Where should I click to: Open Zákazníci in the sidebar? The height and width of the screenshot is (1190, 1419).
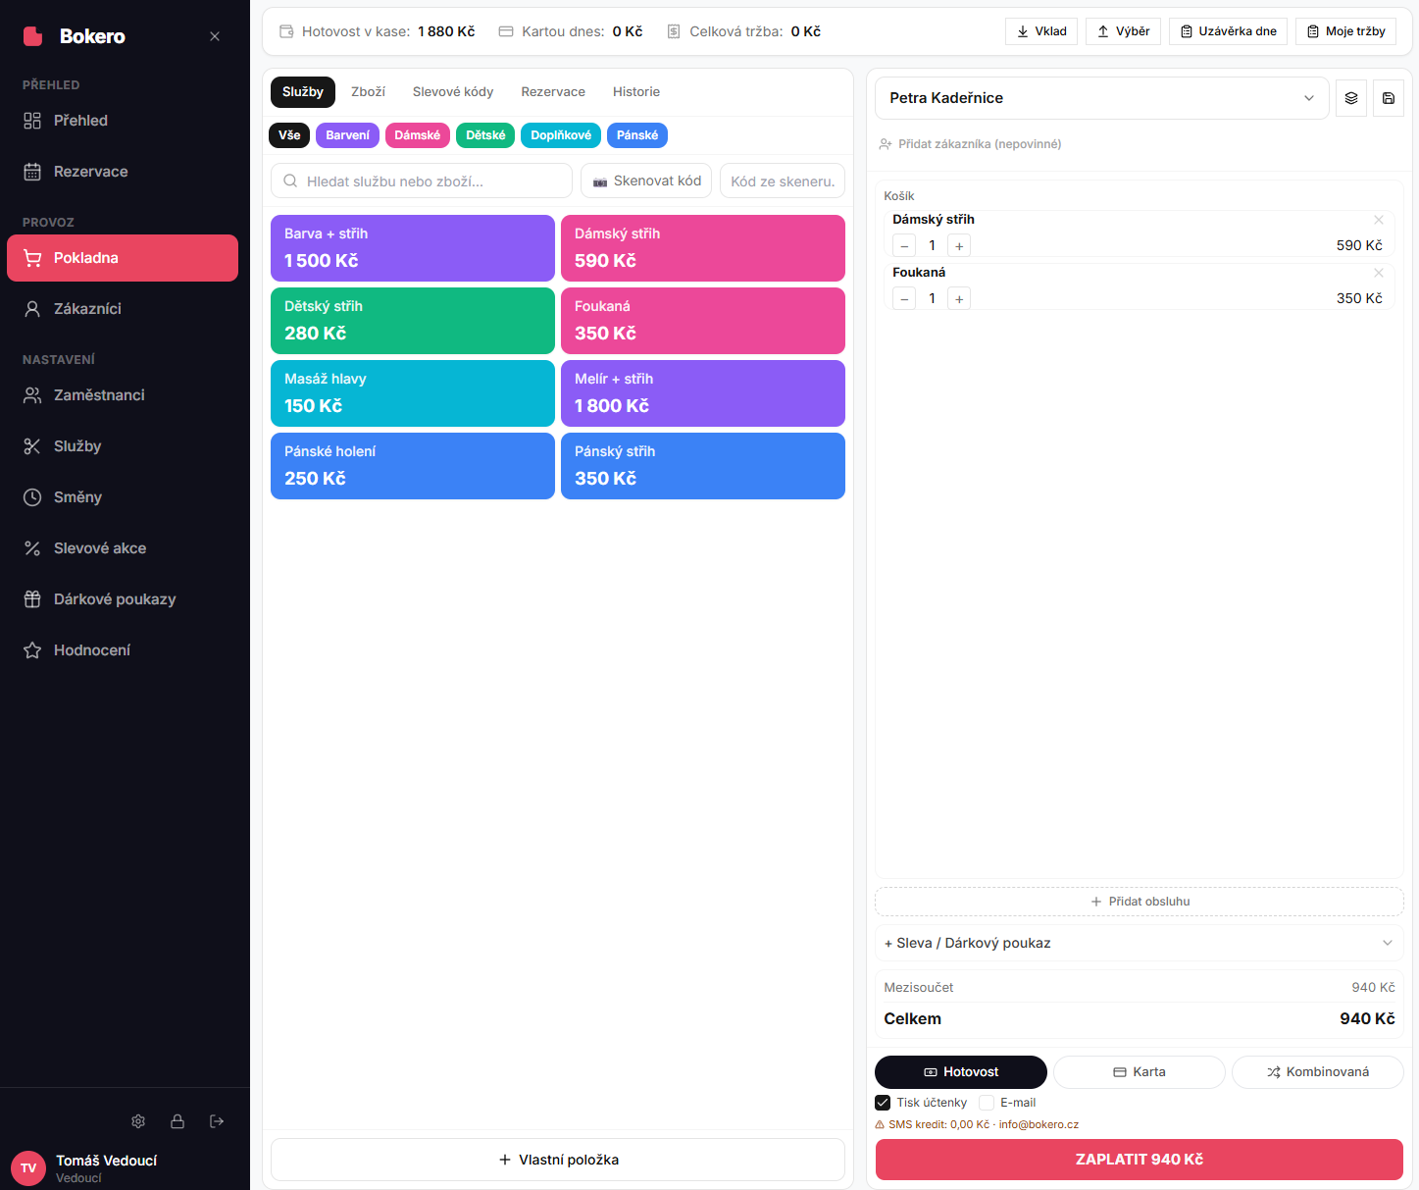[x=123, y=309]
